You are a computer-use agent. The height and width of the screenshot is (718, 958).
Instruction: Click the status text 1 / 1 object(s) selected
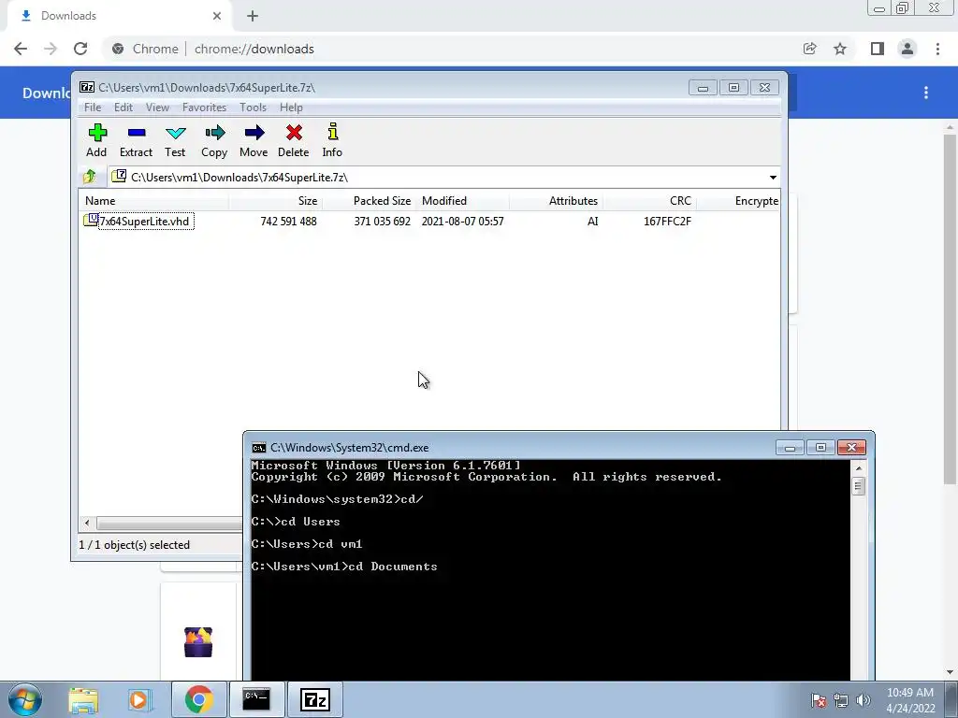pyautogui.click(x=135, y=545)
